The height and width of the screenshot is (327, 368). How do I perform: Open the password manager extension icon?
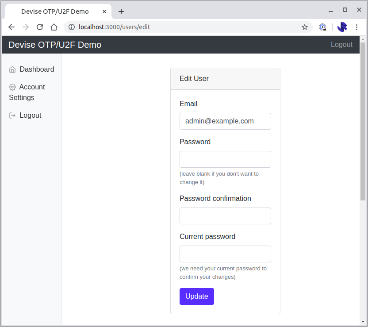(x=323, y=27)
